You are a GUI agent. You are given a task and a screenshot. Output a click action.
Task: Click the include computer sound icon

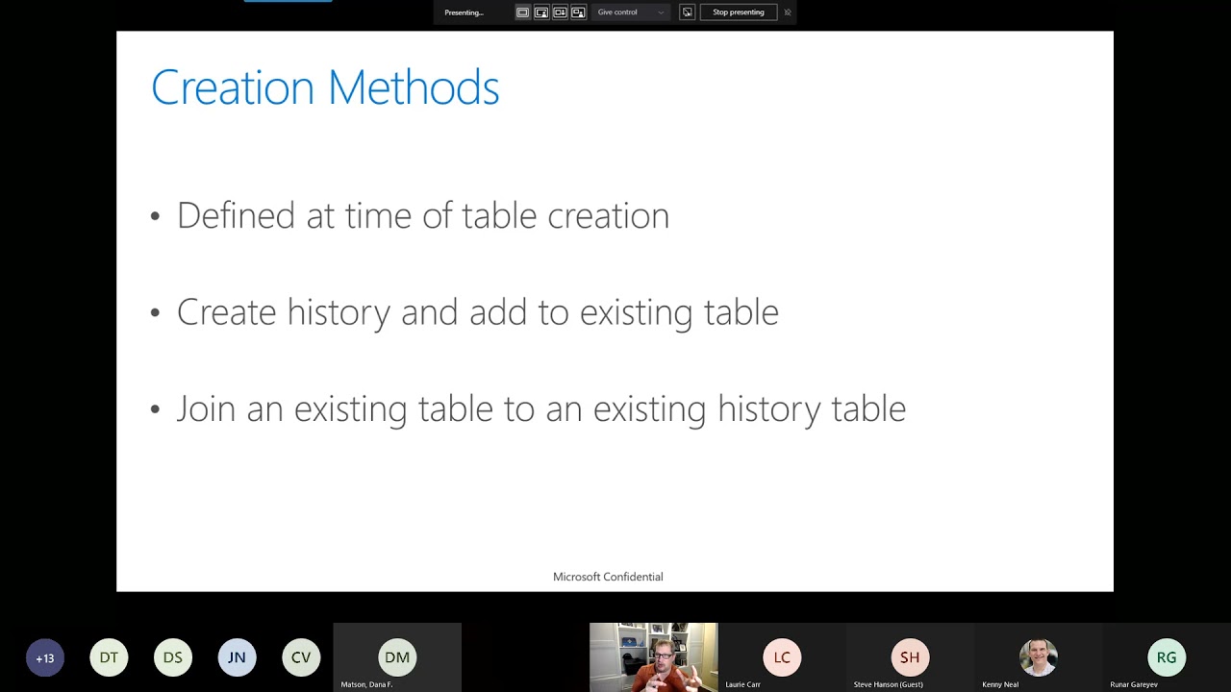coord(687,12)
